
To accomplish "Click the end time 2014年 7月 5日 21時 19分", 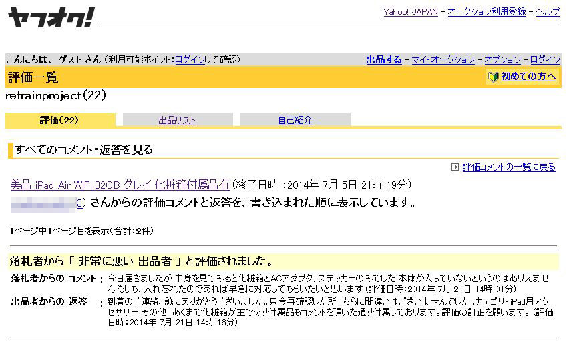I will click(347, 185).
